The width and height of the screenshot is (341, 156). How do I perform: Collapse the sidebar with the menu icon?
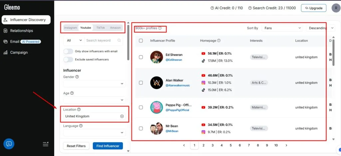point(46,144)
